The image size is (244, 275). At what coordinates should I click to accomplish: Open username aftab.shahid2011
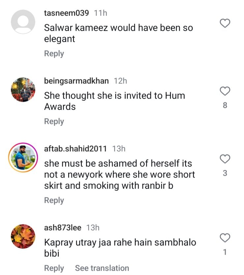[x=76, y=149]
